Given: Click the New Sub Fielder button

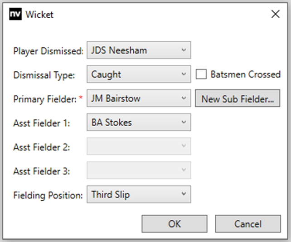Looking at the screenshot, I should [238, 99].
